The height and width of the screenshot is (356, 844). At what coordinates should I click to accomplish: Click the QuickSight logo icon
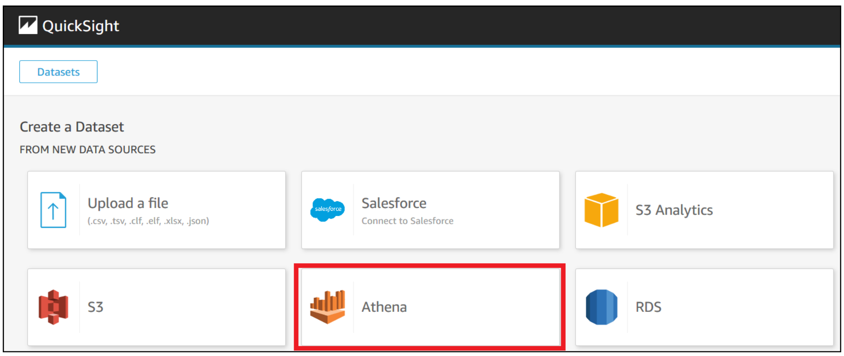[x=28, y=25]
